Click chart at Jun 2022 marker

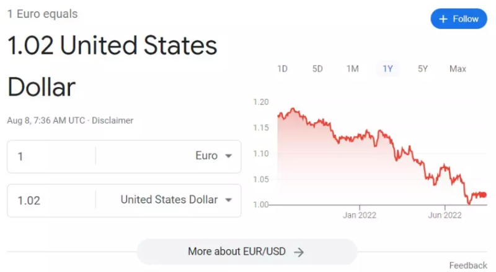(x=445, y=167)
